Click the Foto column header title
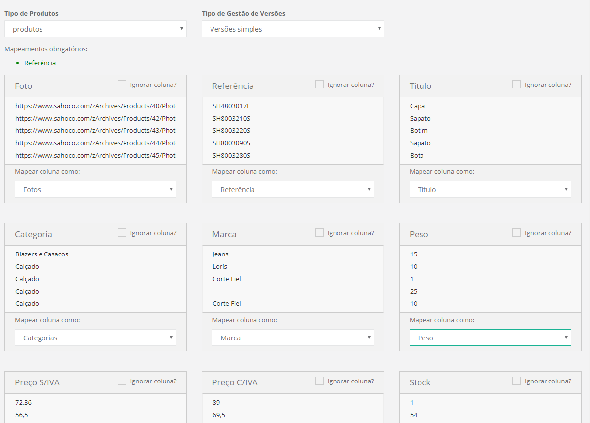This screenshot has height=423, width=590. pyautogui.click(x=23, y=86)
